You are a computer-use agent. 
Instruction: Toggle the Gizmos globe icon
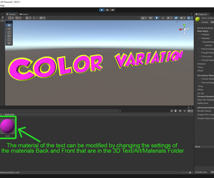189,18
